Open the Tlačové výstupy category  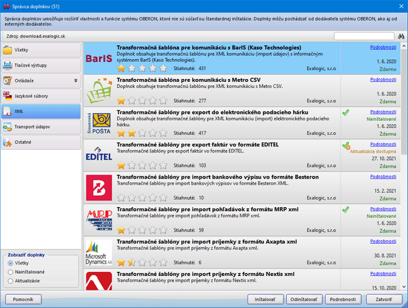[40, 65]
